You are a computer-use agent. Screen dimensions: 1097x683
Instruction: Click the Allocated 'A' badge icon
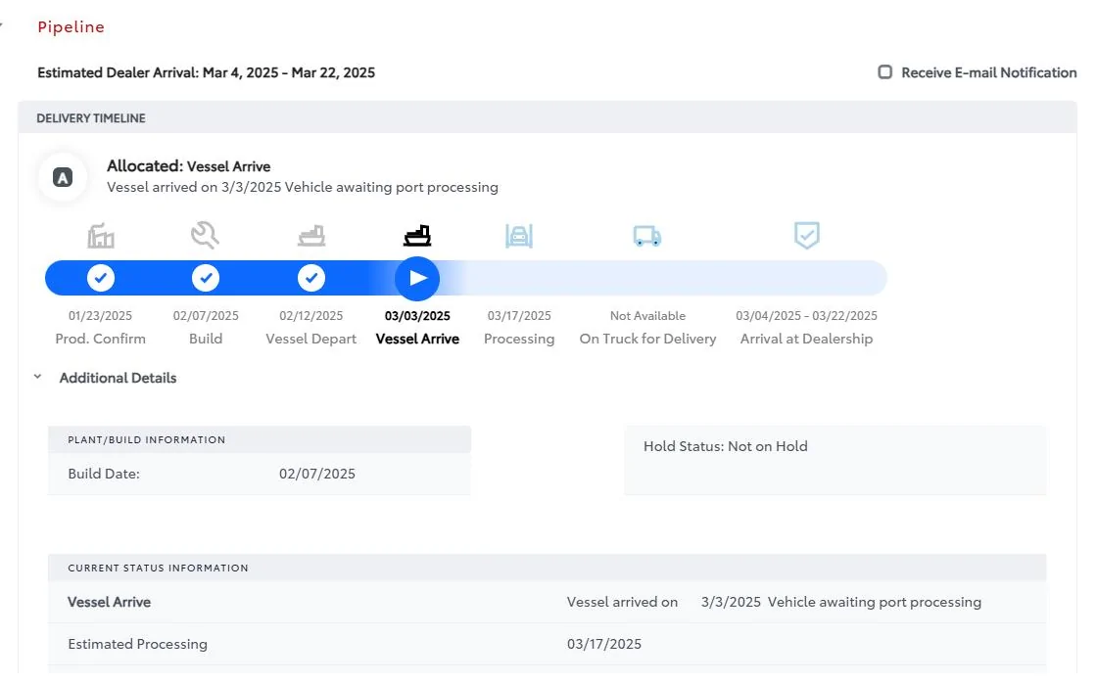[x=63, y=178]
